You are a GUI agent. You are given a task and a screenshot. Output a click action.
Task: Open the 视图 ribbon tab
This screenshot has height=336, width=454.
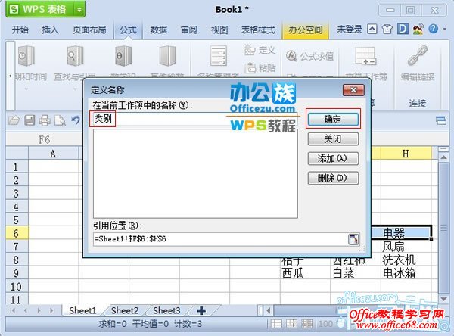tap(219, 30)
